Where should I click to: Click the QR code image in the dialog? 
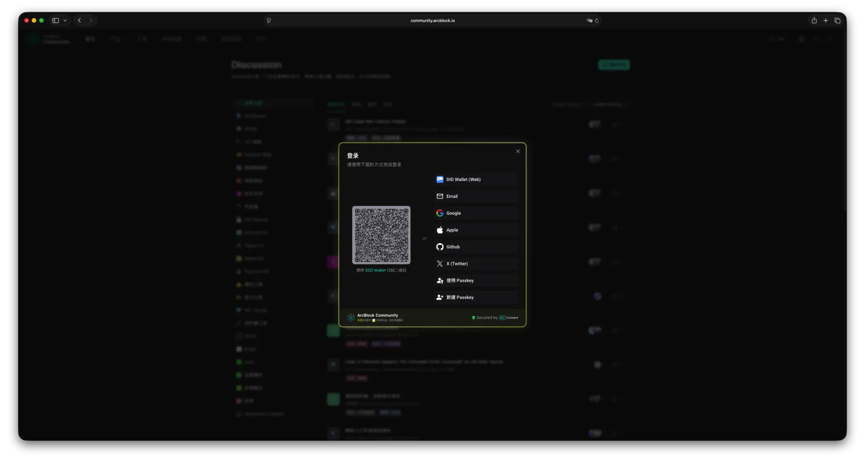381,235
